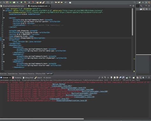Screen dimensions: 151x121
Task: Toggle Show Console on standard out change
Action: 120,78
